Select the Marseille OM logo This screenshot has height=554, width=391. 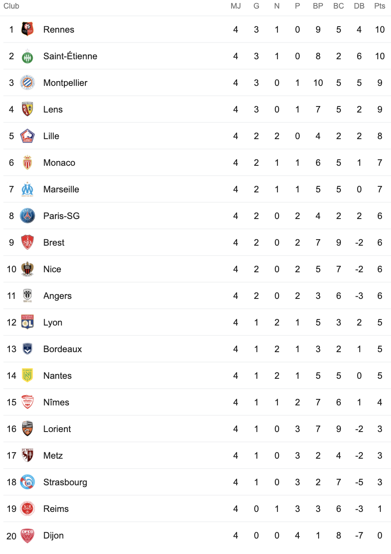pyautogui.click(x=27, y=189)
